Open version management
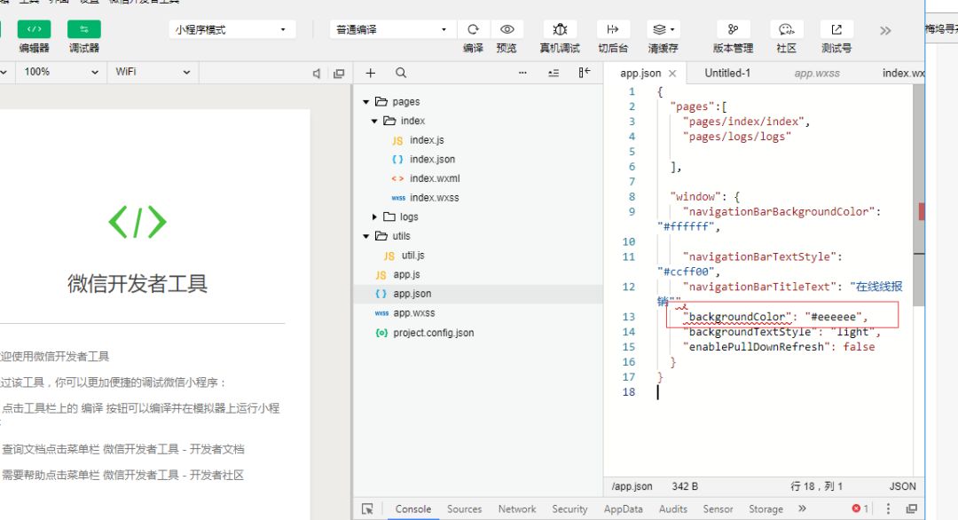 coord(733,29)
